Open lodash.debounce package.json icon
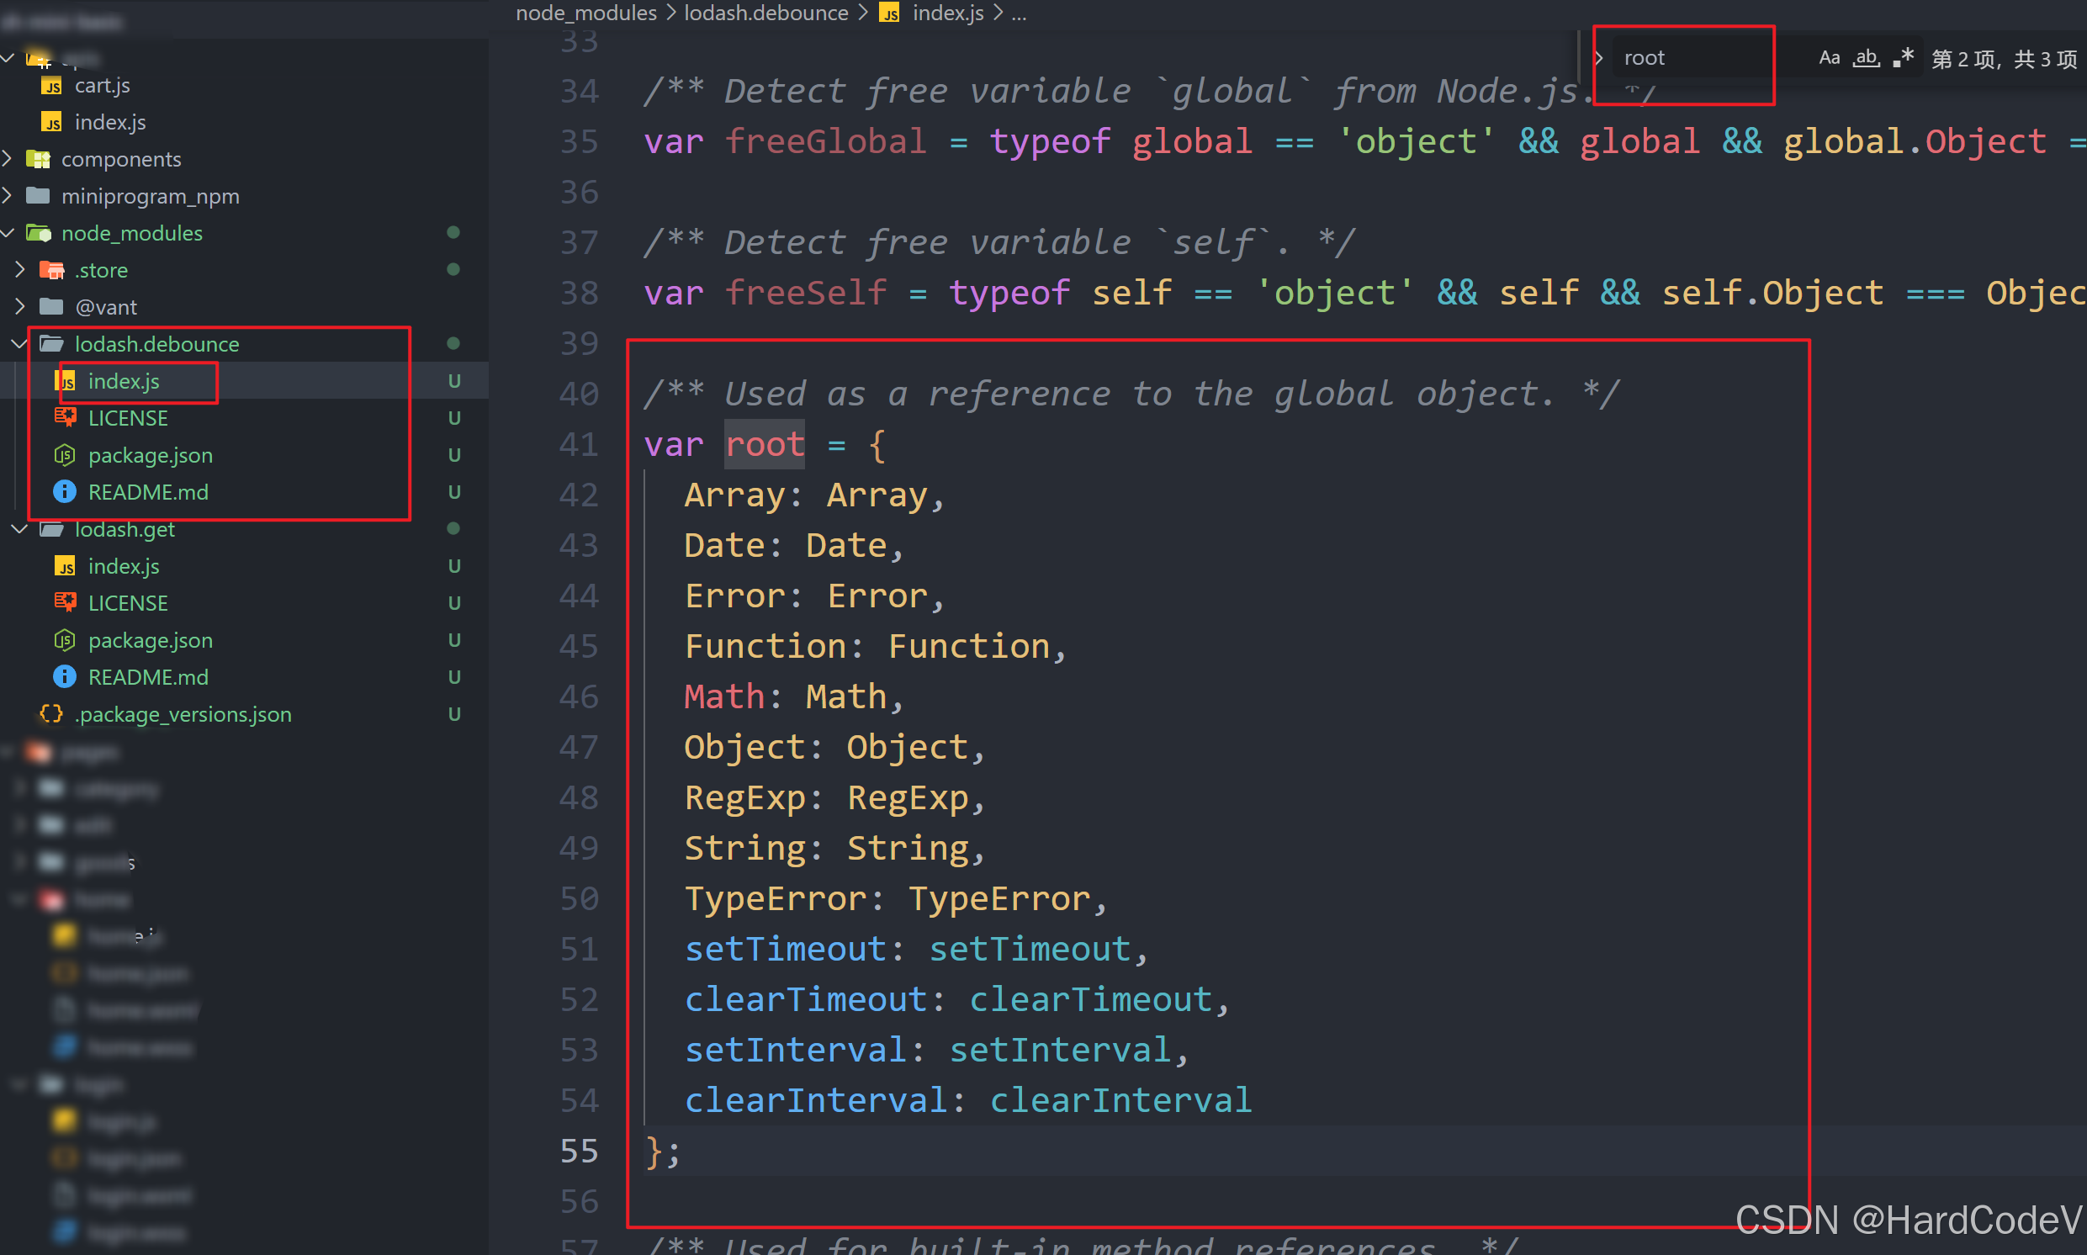This screenshot has width=2087, height=1255. pos(65,455)
